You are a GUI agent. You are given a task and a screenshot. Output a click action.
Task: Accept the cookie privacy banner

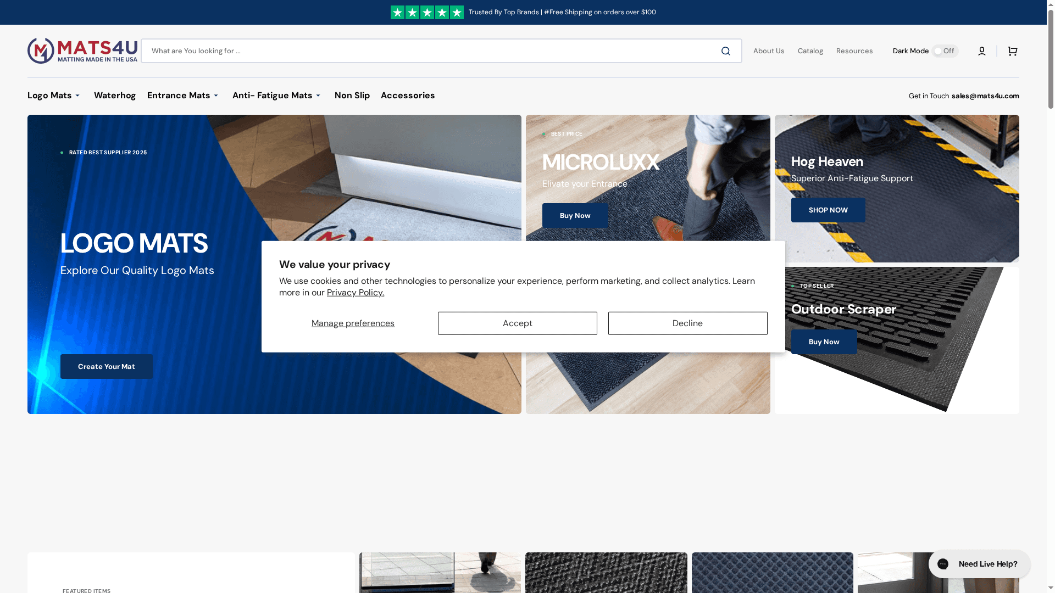(517, 323)
